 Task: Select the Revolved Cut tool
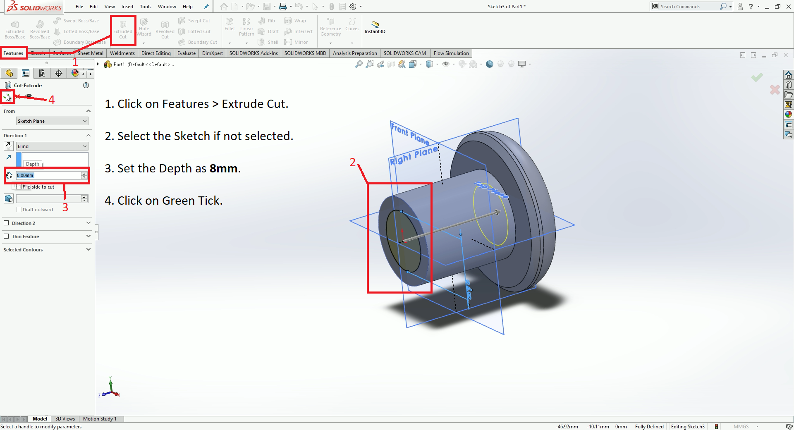tap(165, 30)
